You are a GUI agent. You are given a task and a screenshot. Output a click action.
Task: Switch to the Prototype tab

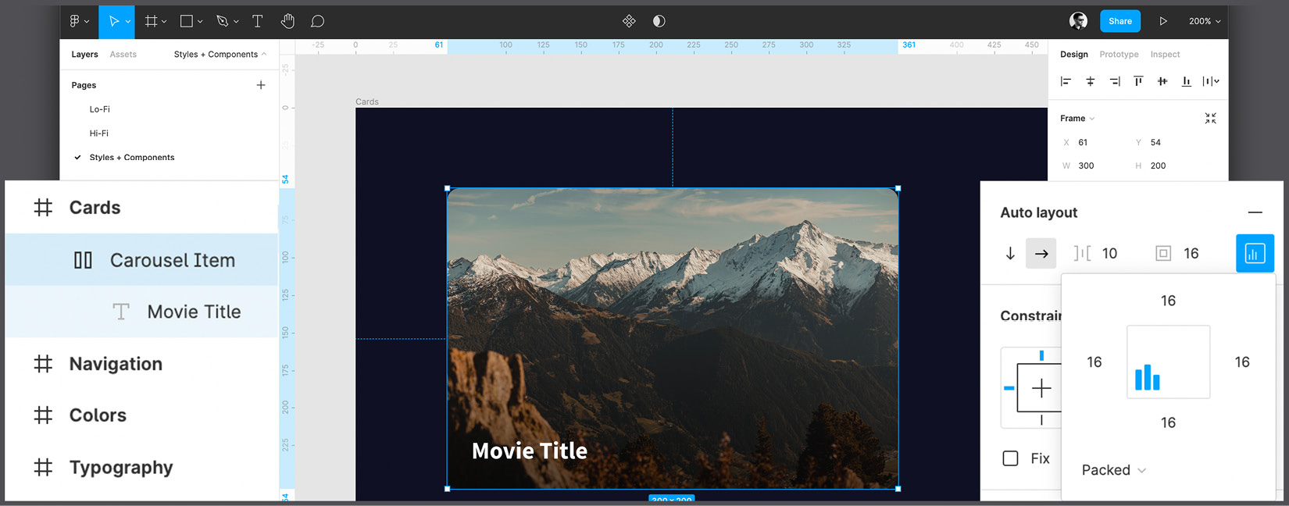pyautogui.click(x=1119, y=55)
